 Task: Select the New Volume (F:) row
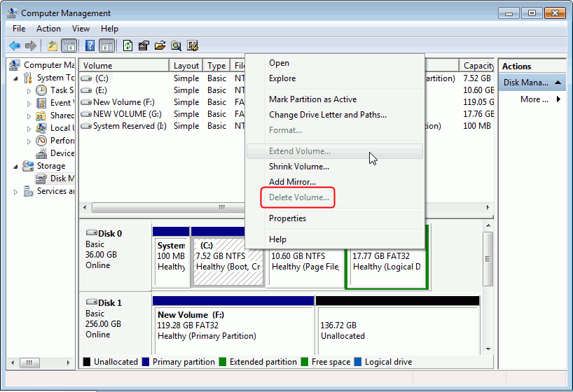tap(163, 102)
